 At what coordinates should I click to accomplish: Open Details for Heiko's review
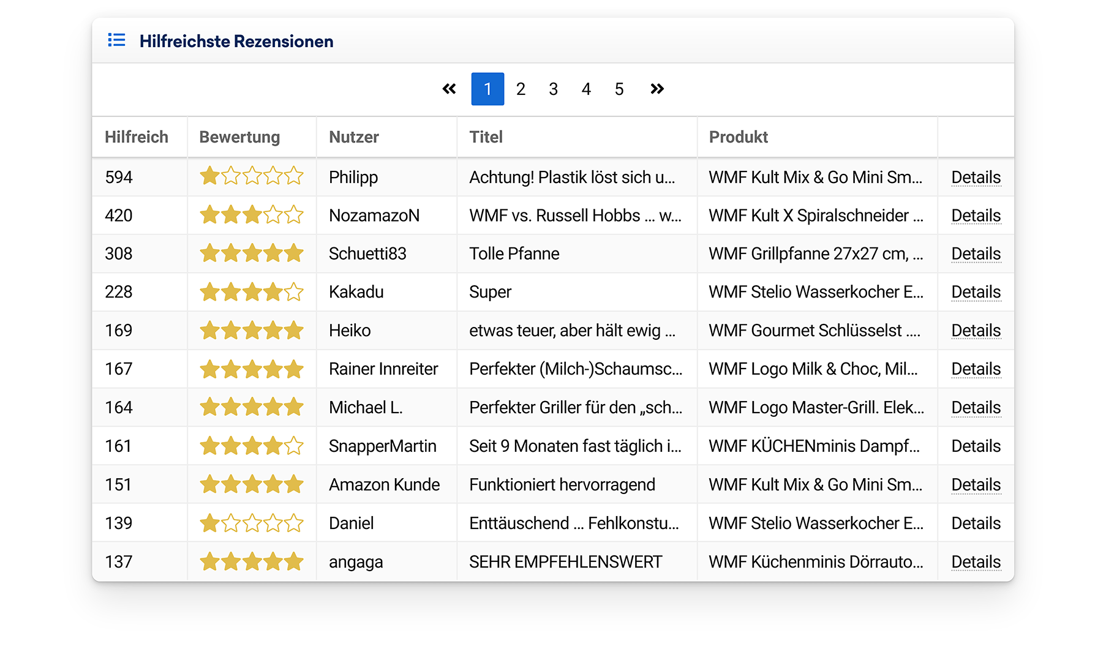tap(976, 331)
